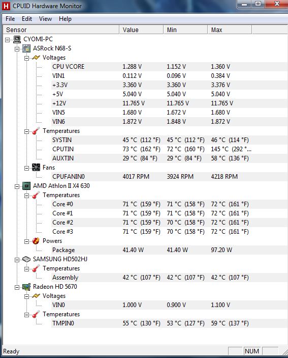Viewport: 288px width, 358px height.
Task: Click the Powers flame icon
Action: 36,241
